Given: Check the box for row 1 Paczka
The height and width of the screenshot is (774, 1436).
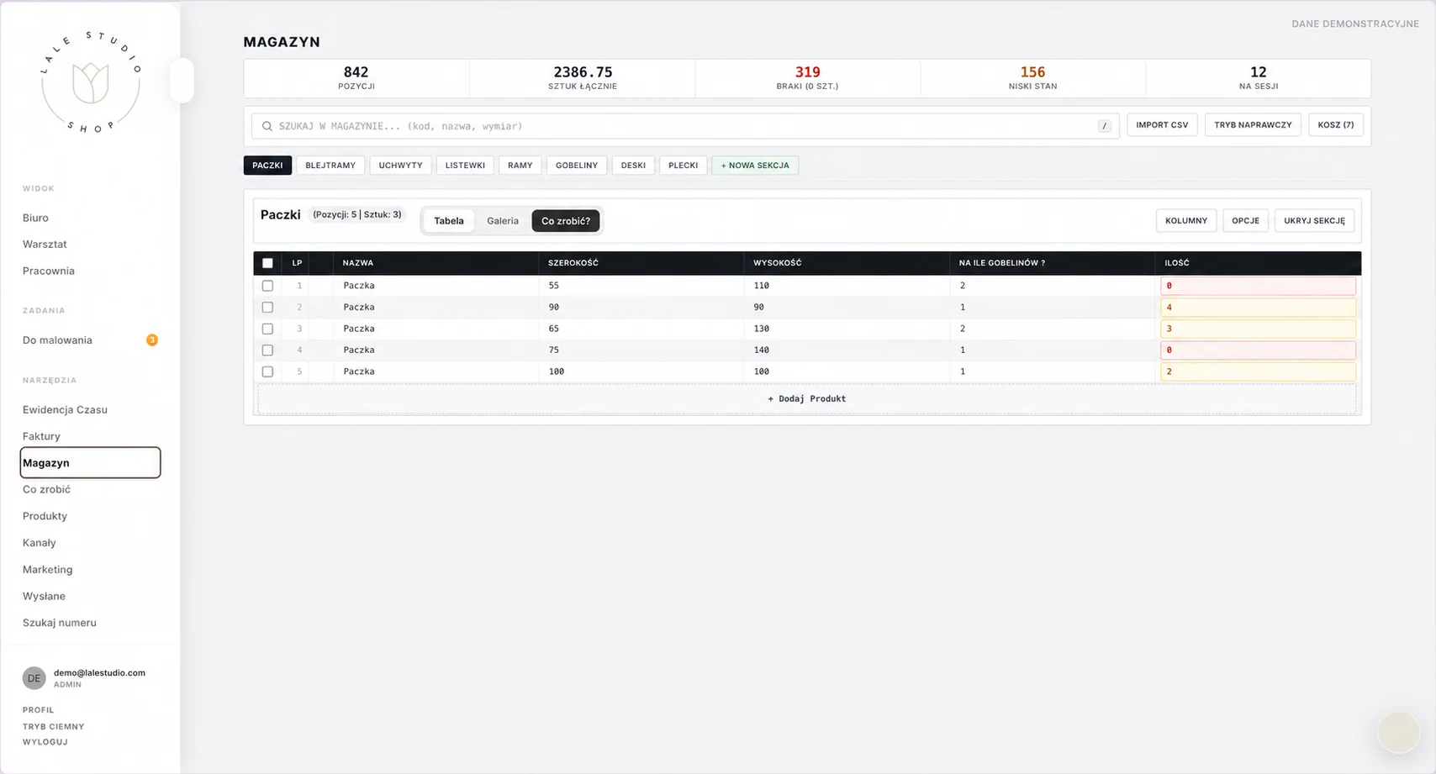Looking at the screenshot, I should 267,286.
